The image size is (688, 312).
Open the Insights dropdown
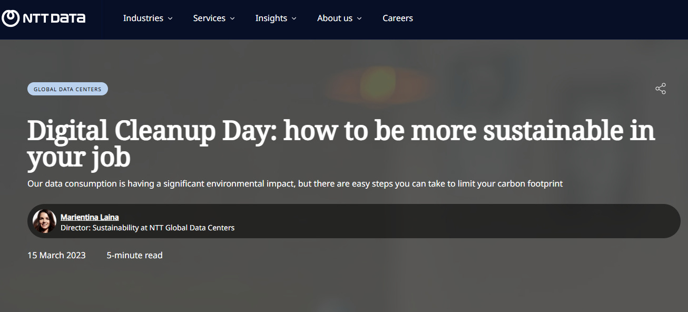click(x=276, y=18)
